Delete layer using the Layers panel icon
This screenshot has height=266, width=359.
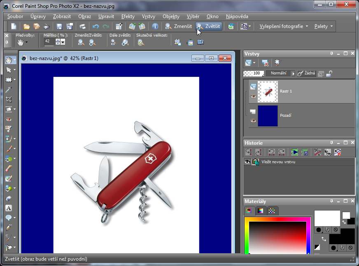266,63
